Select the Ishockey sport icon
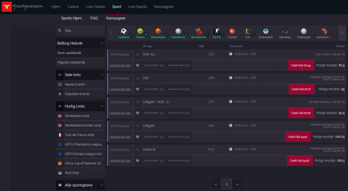Viewport: 348px width, 191px height. tap(285, 31)
